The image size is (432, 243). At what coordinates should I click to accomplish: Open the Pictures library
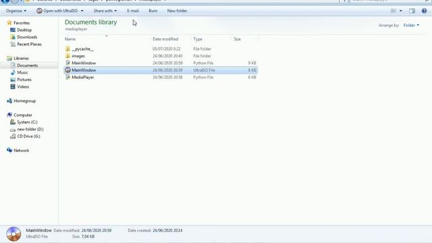pyautogui.click(x=24, y=80)
